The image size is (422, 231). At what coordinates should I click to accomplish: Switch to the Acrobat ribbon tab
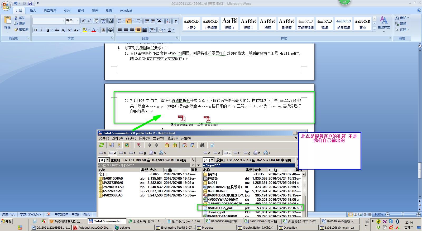(x=126, y=10)
